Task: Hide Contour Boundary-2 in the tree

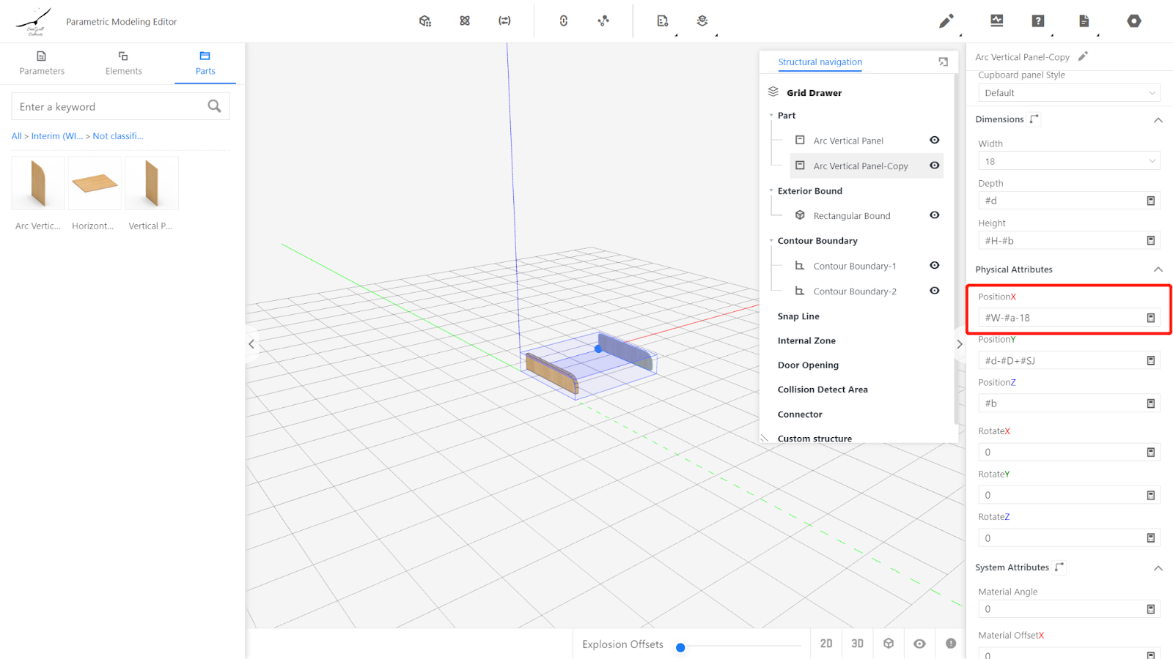Action: click(x=934, y=291)
